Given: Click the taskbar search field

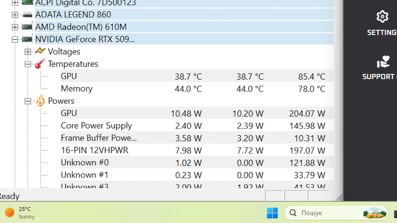Looking at the screenshot, I should [336, 213].
